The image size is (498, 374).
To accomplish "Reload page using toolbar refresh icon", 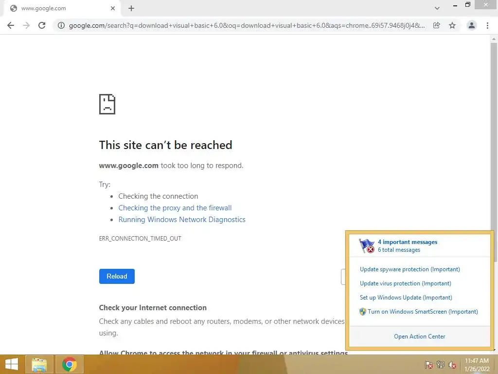I will pyautogui.click(x=42, y=25).
